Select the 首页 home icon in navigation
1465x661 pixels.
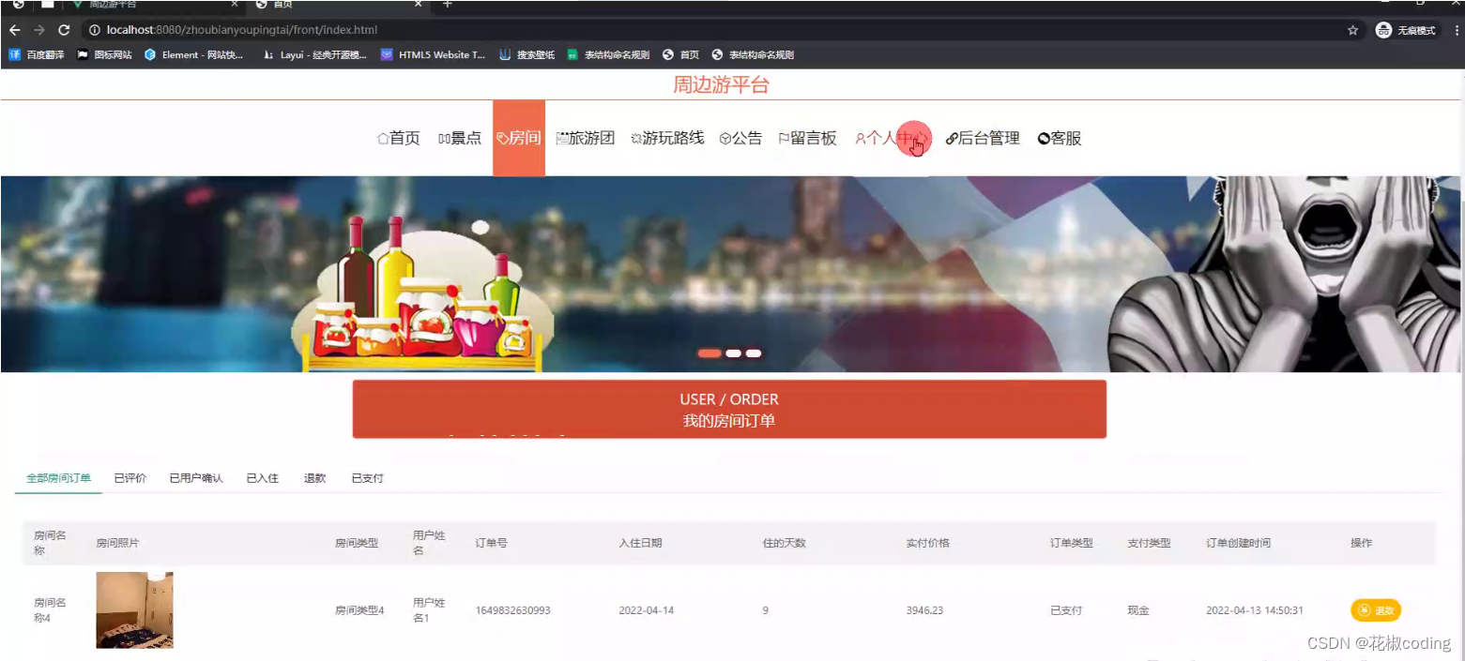[x=382, y=138]
